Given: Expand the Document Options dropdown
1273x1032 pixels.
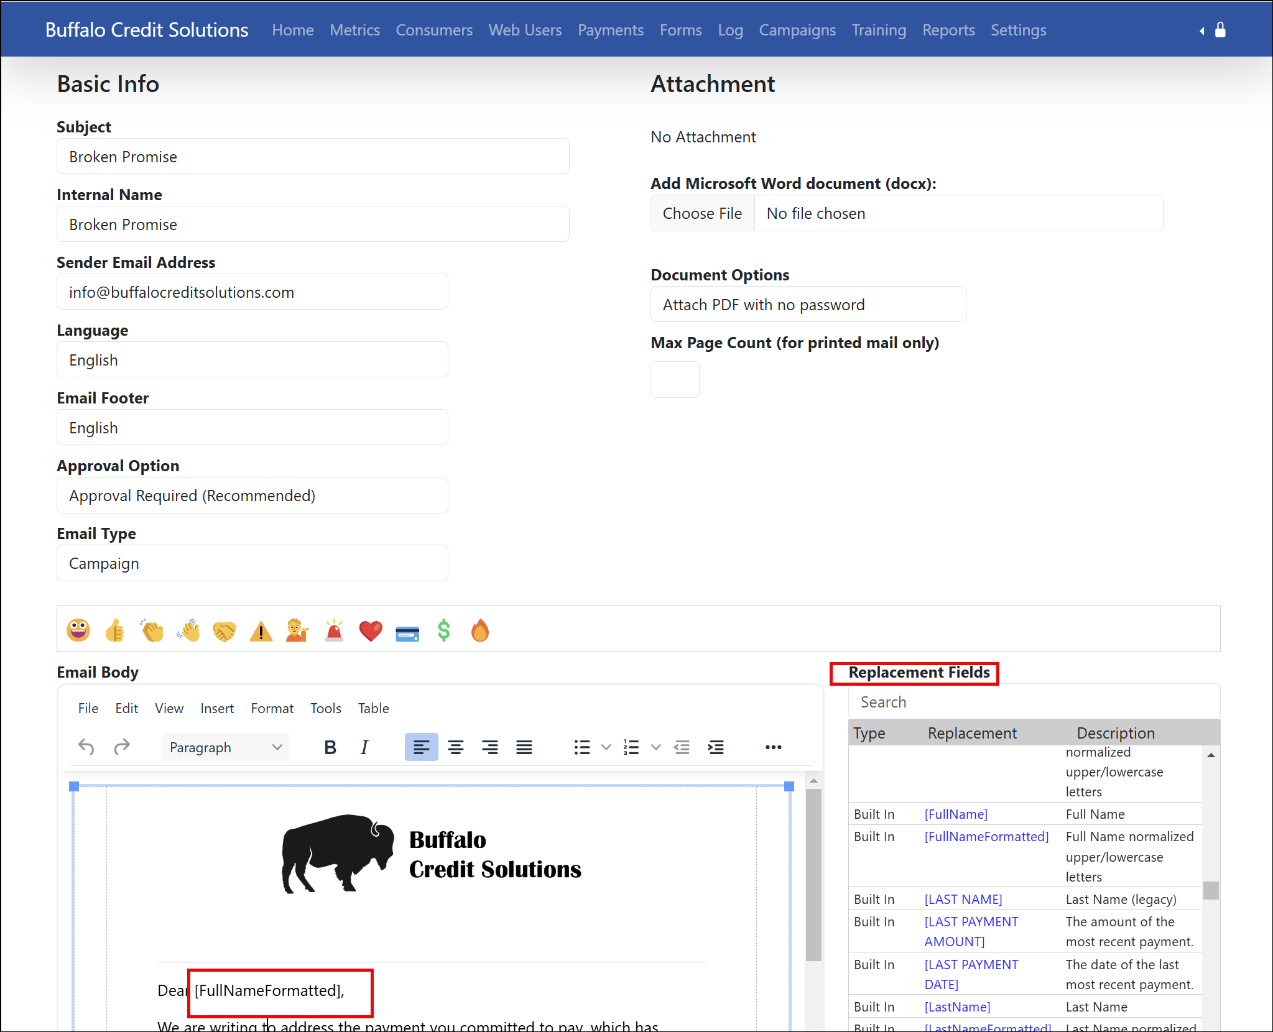Looking at the screenshot, I should 807,305.
